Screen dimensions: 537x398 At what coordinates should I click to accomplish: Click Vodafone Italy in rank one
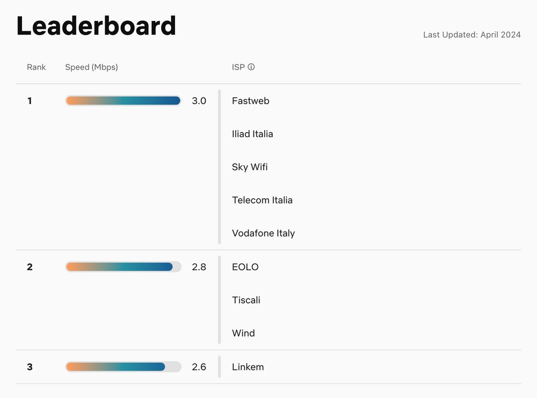(263, 233)
